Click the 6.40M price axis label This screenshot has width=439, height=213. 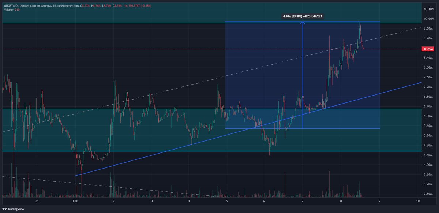pyautogui.click(x=429, y=106)
